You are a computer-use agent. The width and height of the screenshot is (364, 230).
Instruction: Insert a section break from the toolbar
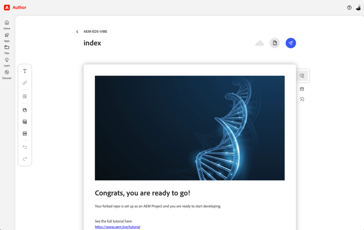coord(25,134)
